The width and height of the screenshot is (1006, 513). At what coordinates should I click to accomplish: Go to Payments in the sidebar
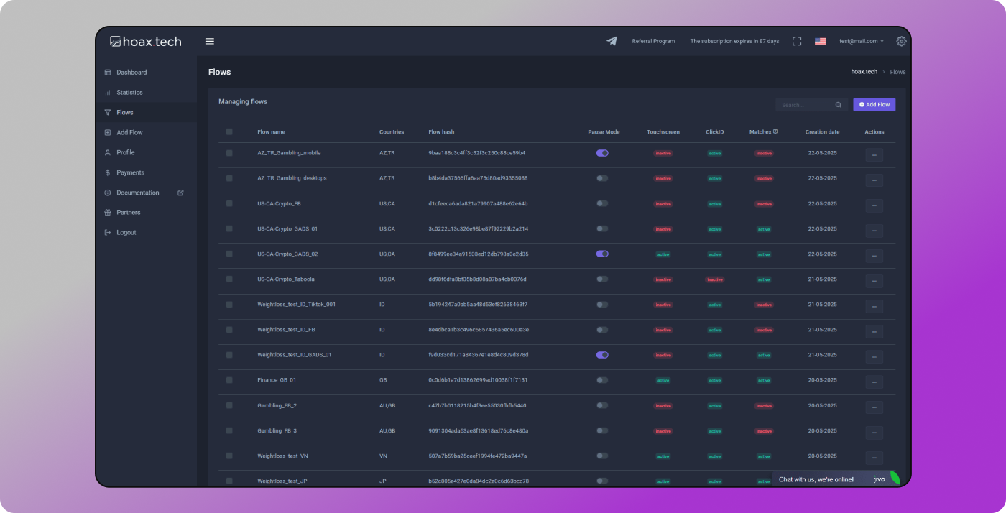click(x=130, y=172)
